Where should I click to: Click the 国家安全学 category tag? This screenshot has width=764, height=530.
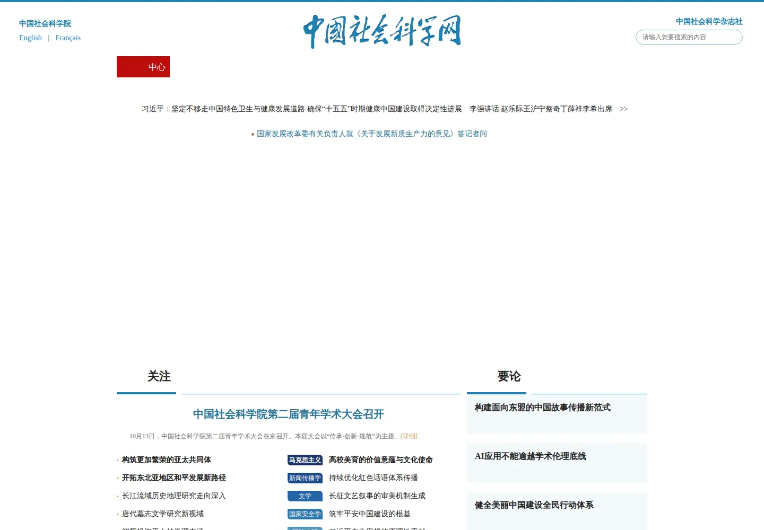click(305, 514)
